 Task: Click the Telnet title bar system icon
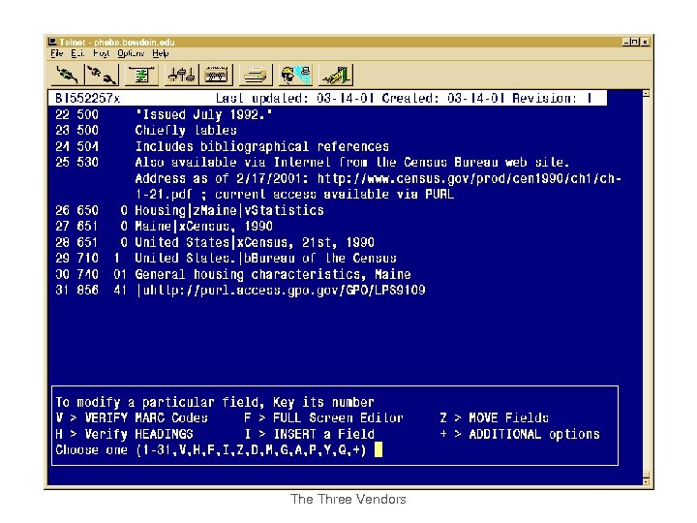click(x=52, y=42)
